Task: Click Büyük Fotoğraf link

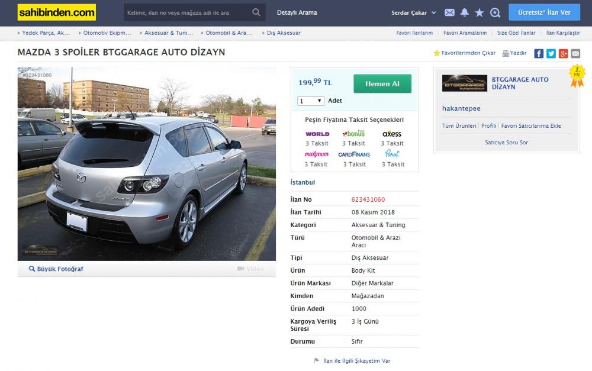Action: [60, 269]
